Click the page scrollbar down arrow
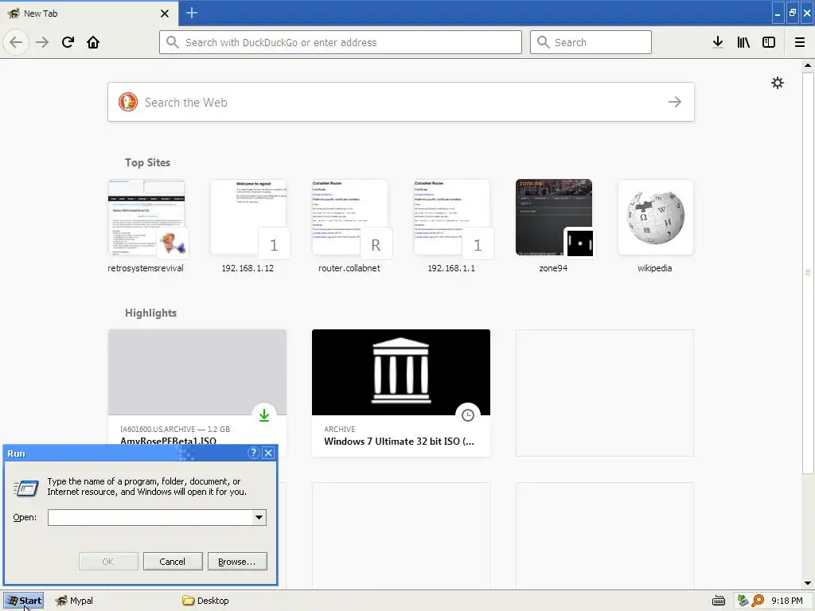 pos(807,583)
